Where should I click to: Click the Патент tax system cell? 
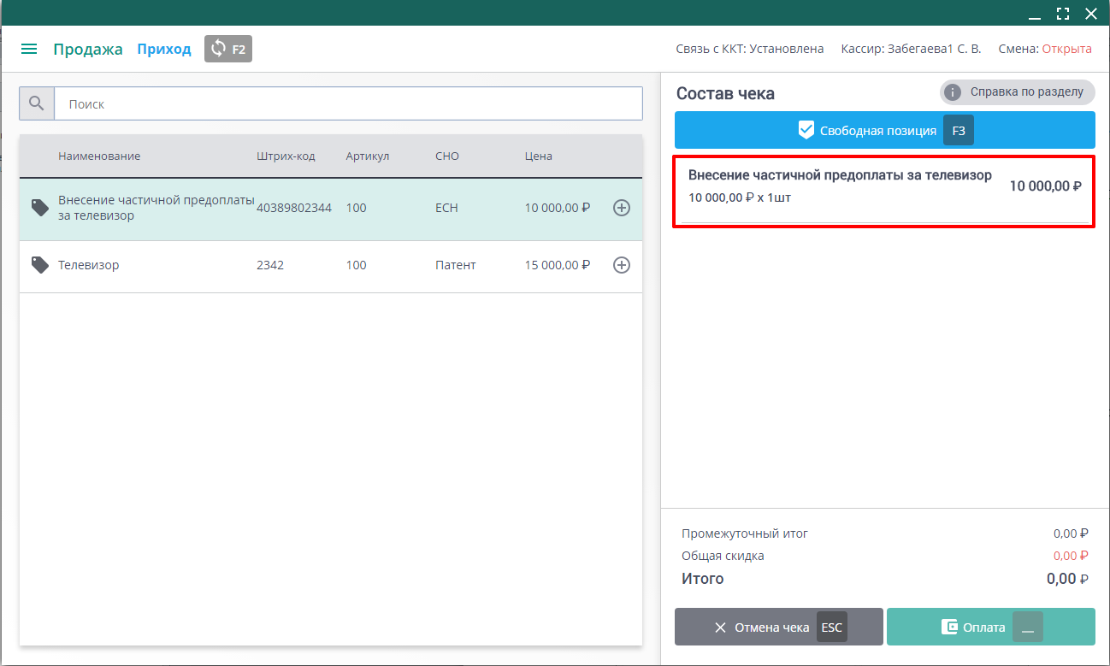point(456,265)
